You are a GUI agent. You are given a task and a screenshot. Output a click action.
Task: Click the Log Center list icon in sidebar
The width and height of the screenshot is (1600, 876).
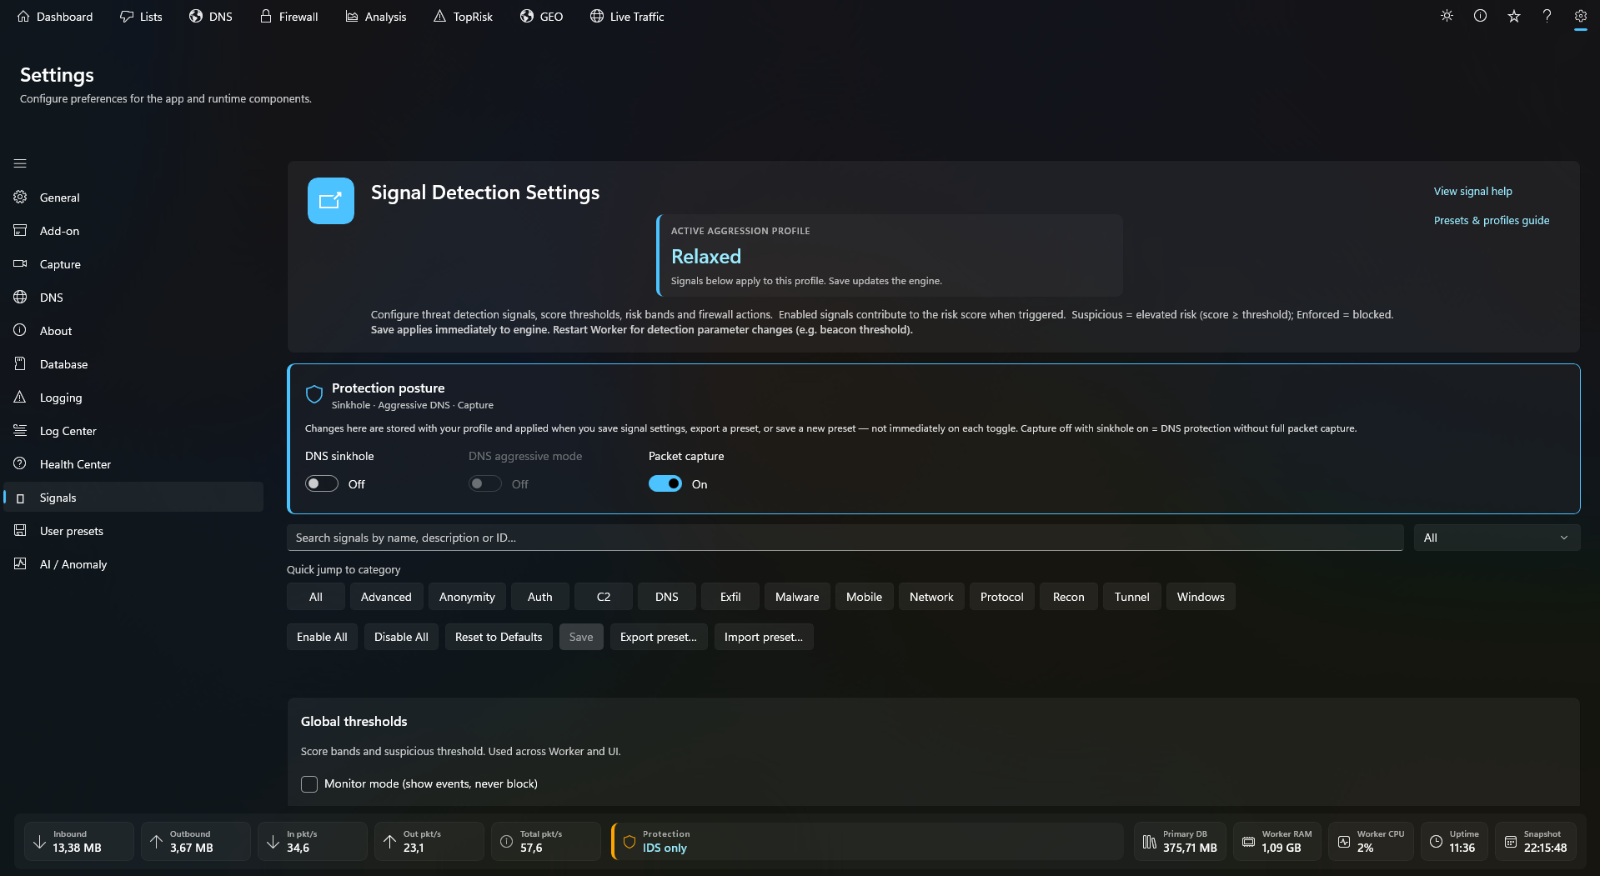click(20, 431)
